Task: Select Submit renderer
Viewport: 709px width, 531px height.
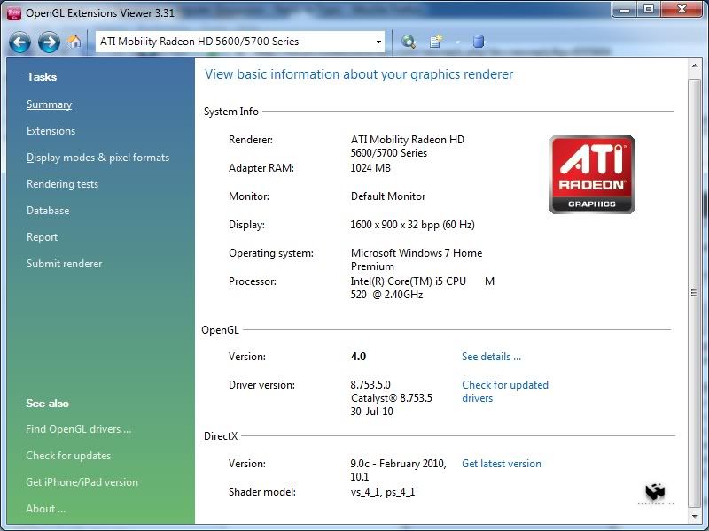Action: pyautogui.click(x=64, y=264)
